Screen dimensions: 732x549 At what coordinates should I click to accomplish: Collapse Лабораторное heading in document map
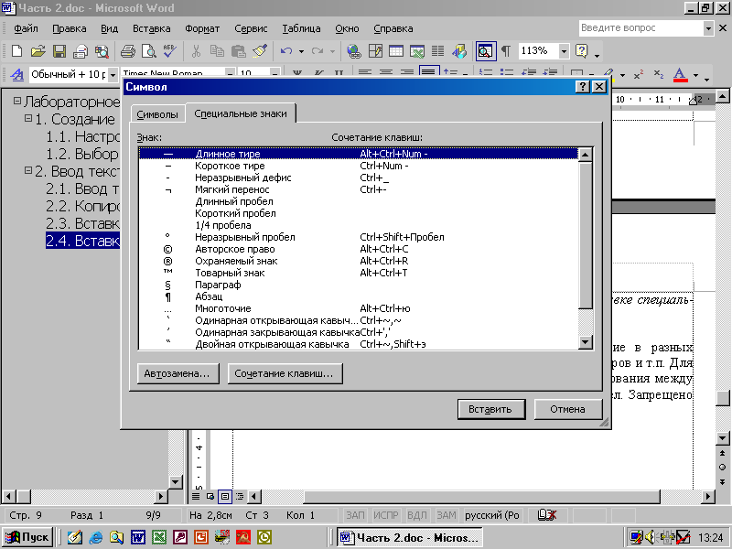[17, 101]
